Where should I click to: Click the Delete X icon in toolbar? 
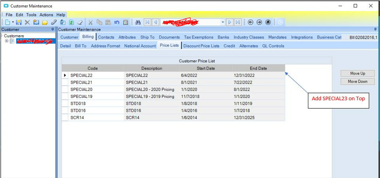[x=27, y=22]
